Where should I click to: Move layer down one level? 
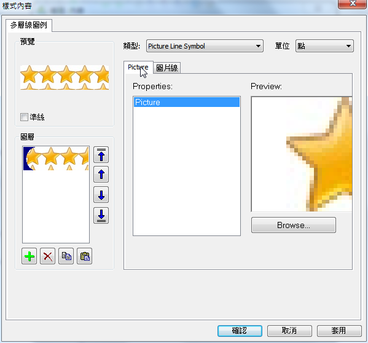[101, 195]
